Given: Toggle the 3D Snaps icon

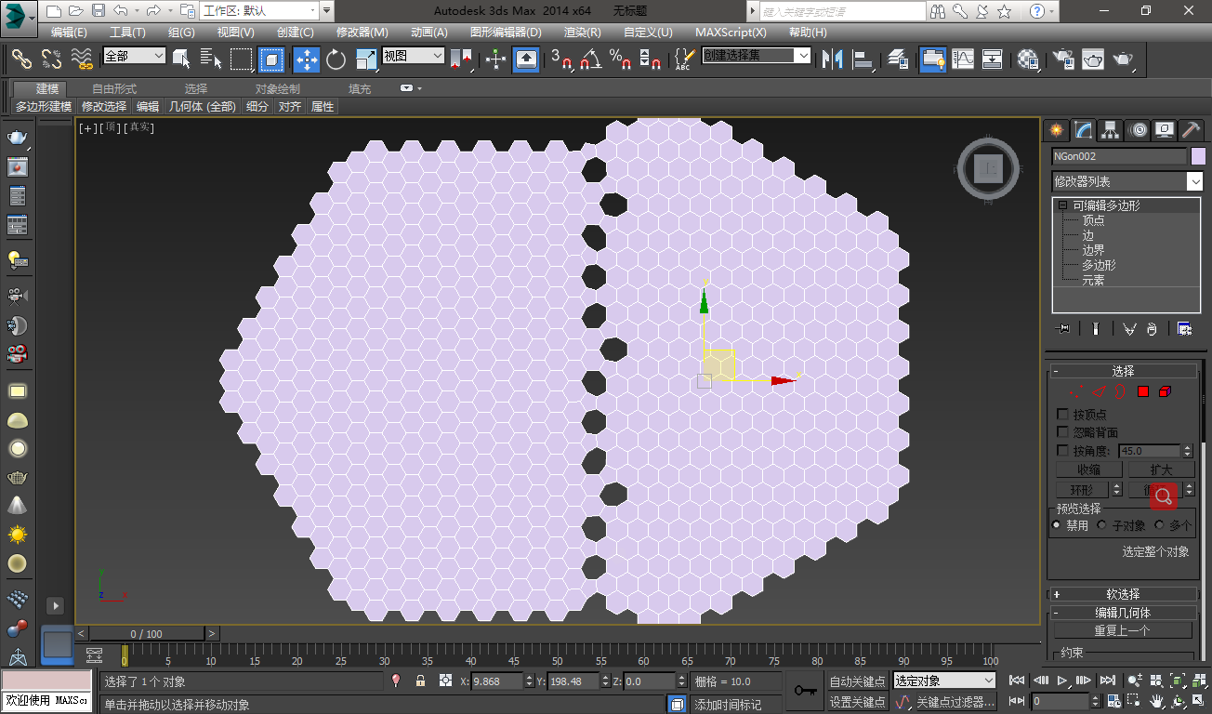Looking at the screenshot, I should pyautogui.click(x=560, y=59).
